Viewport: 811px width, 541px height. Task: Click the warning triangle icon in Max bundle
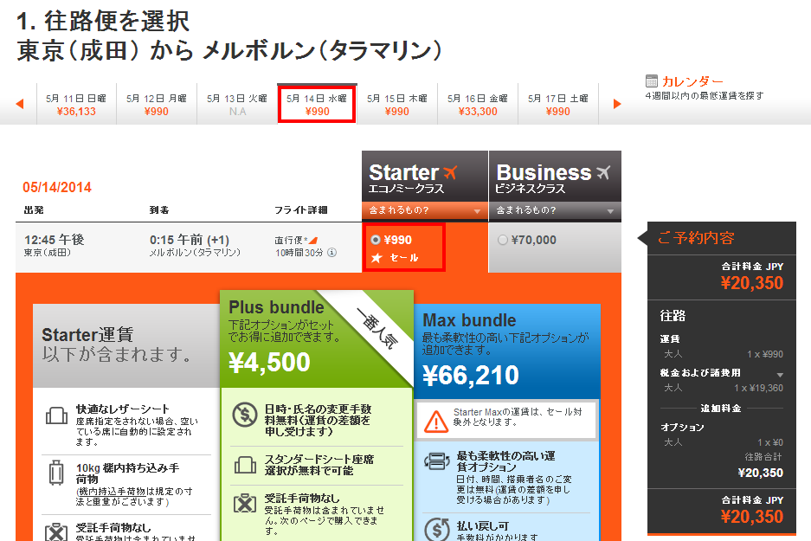click(x=436, y=421)
